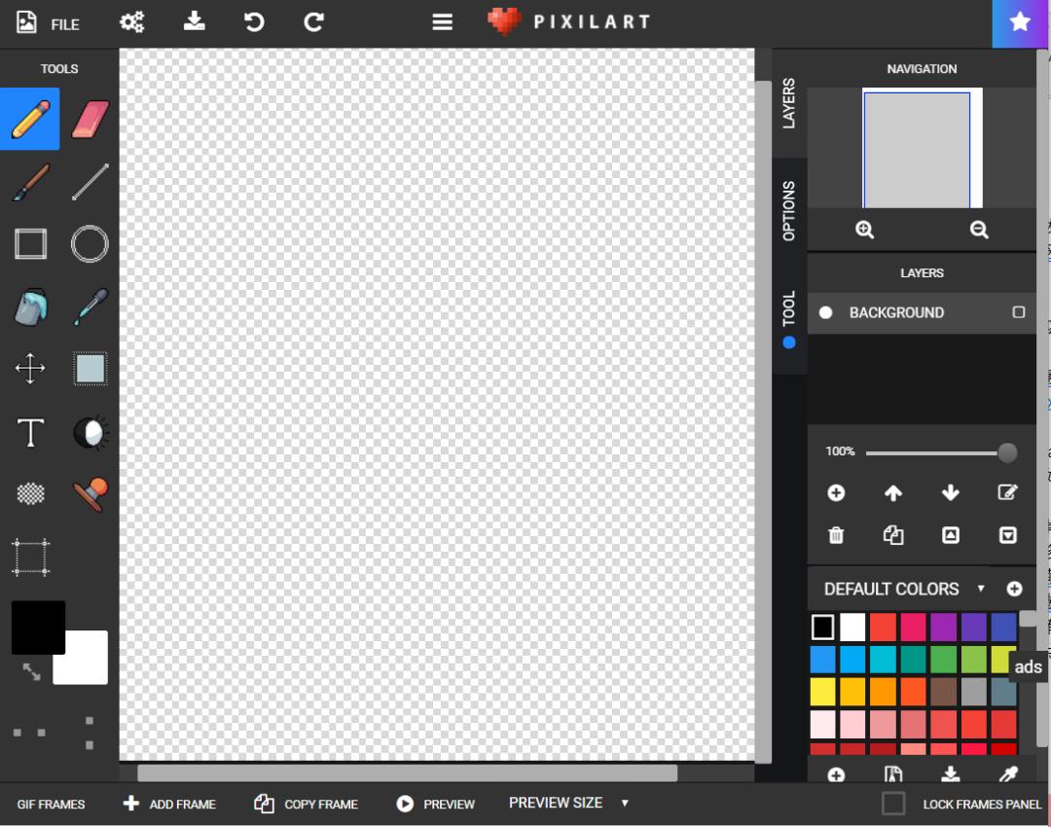The width and height of the screenshot is (1051, 827).
Task: Select the Line tool
Action: click(90, 182)
